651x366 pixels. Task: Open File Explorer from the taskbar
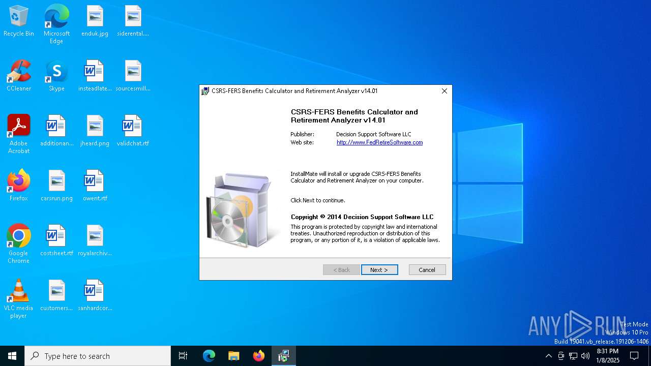click(x=234, y=356)
